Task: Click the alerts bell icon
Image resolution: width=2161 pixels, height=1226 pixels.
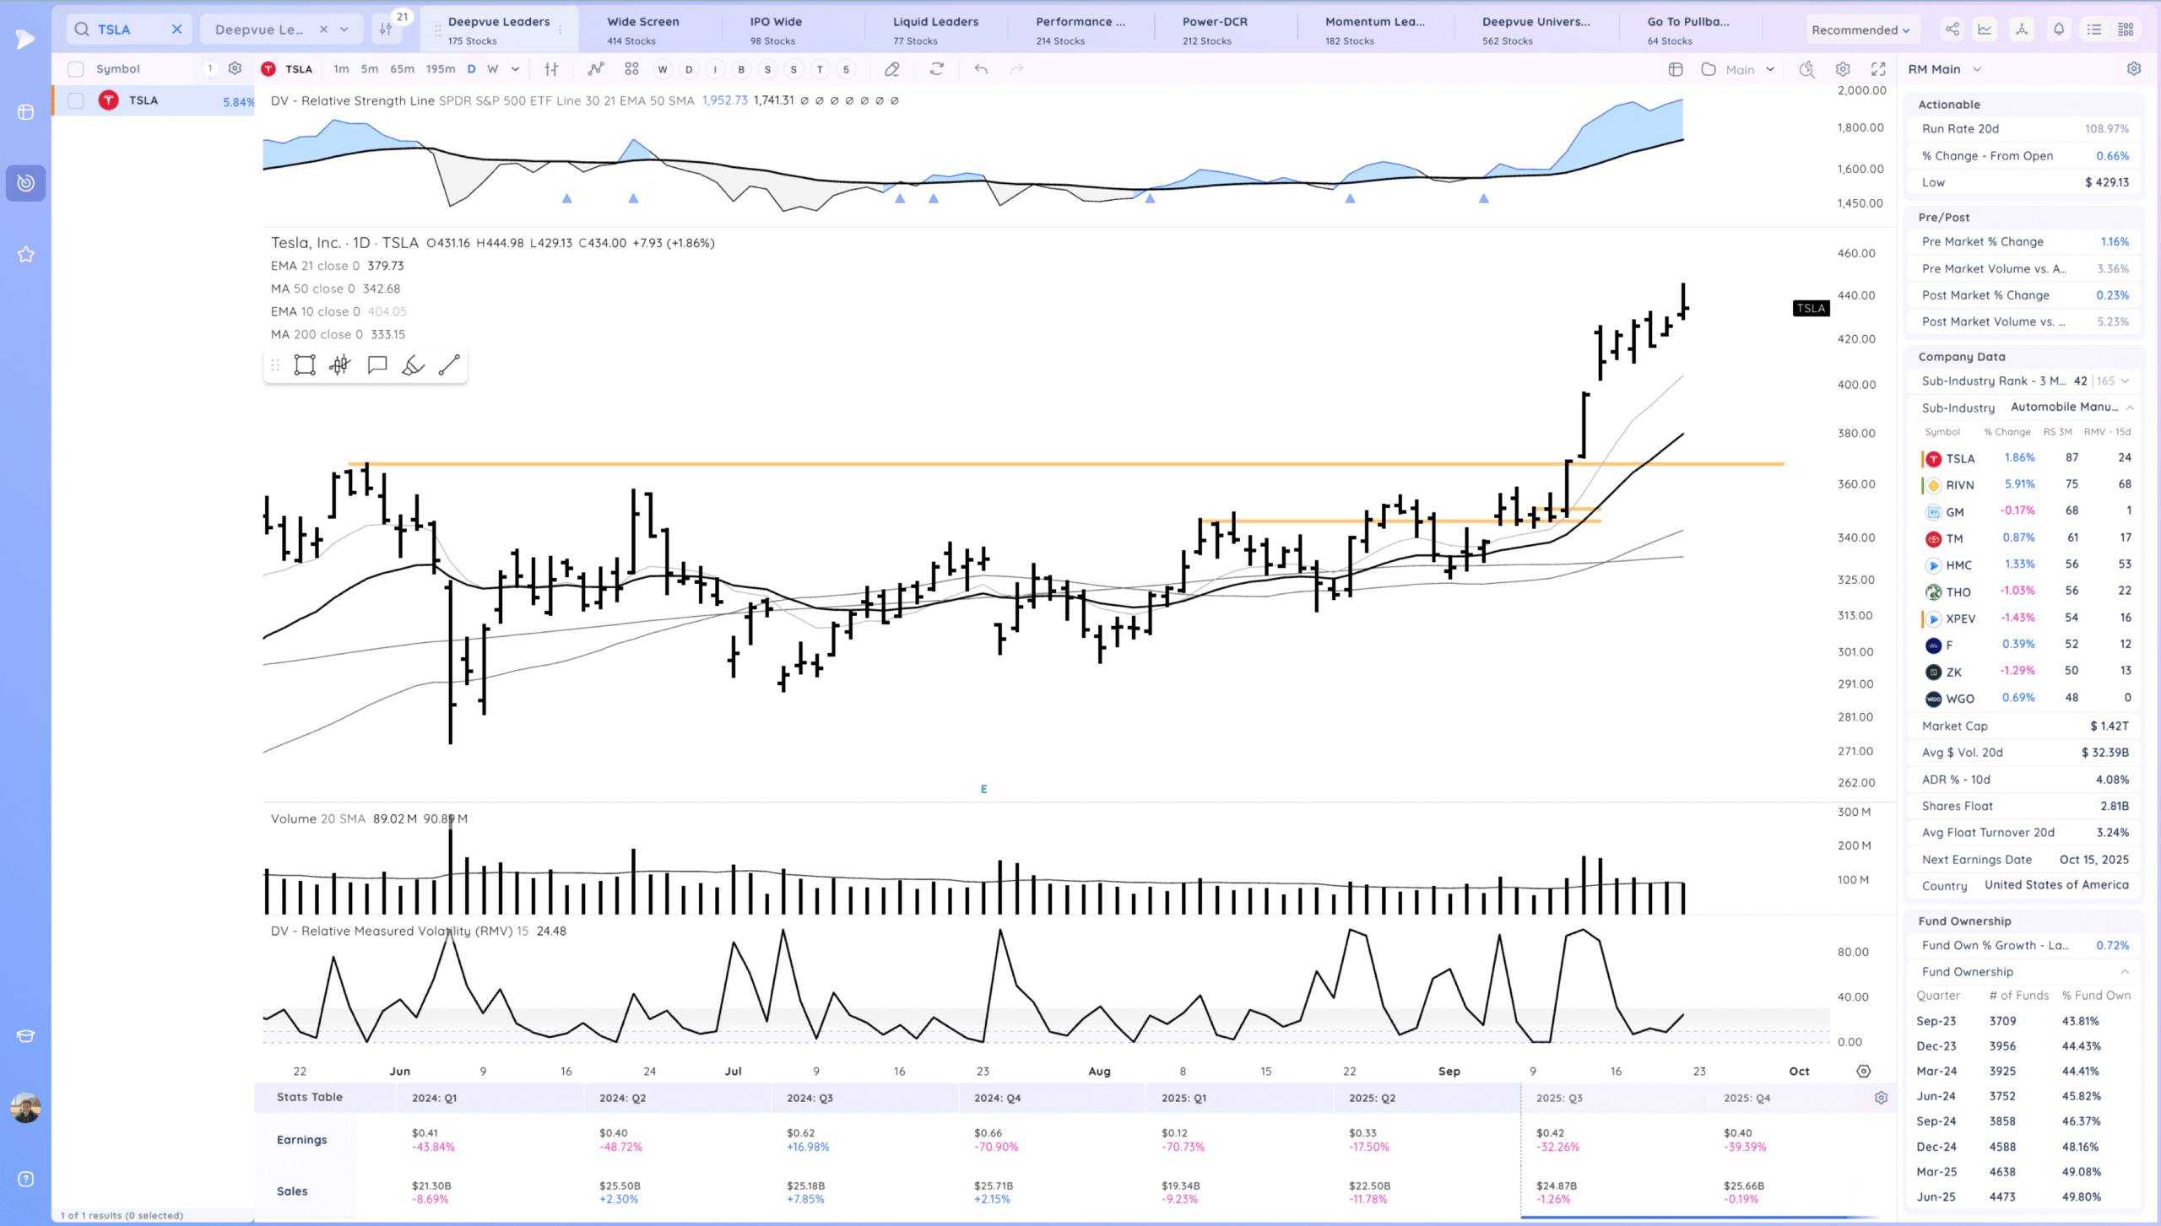Action: pyautogui.click(x=2058, y=30)
